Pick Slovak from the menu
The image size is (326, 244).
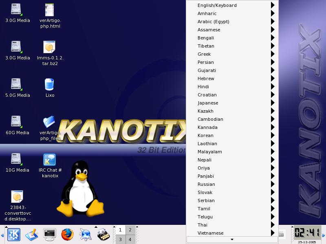(x=232, y=192)
